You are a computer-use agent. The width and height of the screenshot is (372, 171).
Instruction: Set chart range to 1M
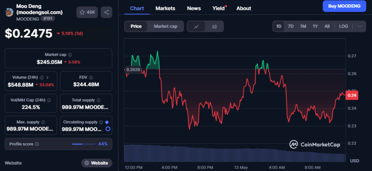[x=303, y=26]
